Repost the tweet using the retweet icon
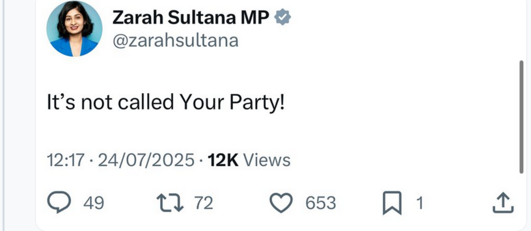Screen dimensions: 531x231 click(170, 203)
